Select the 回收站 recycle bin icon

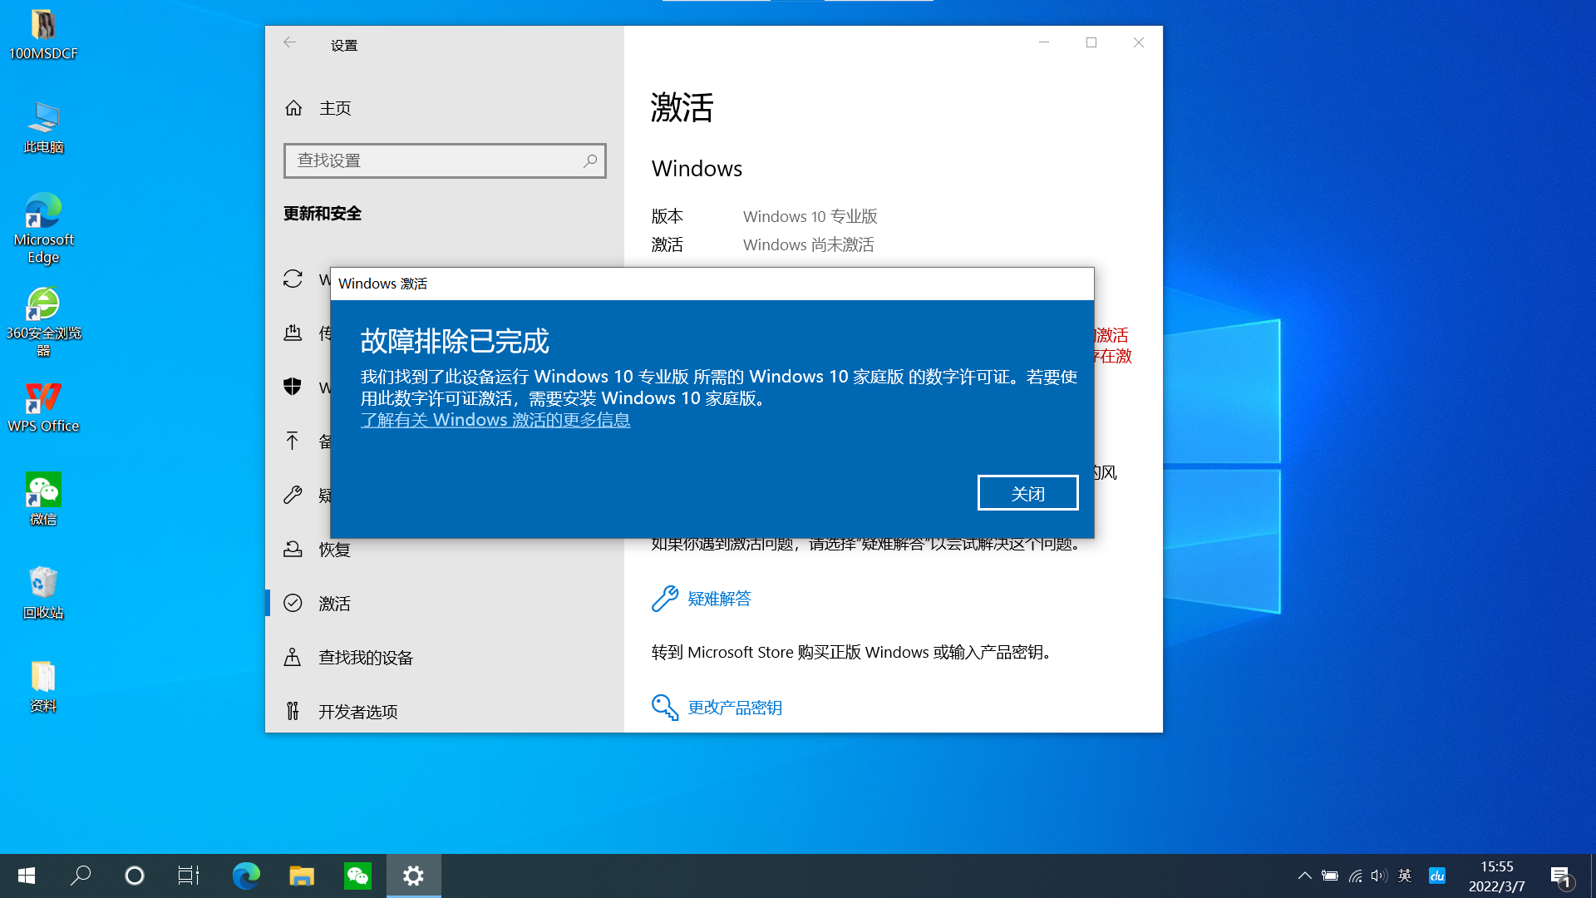(x=43, y=593)
